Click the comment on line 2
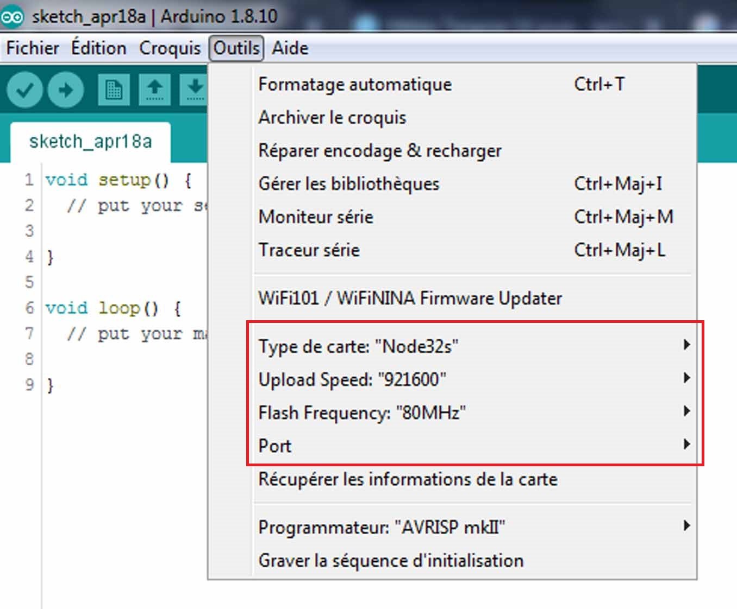This screenshot has height=609, width=737. pyautogui.click(x=136, y=206)
